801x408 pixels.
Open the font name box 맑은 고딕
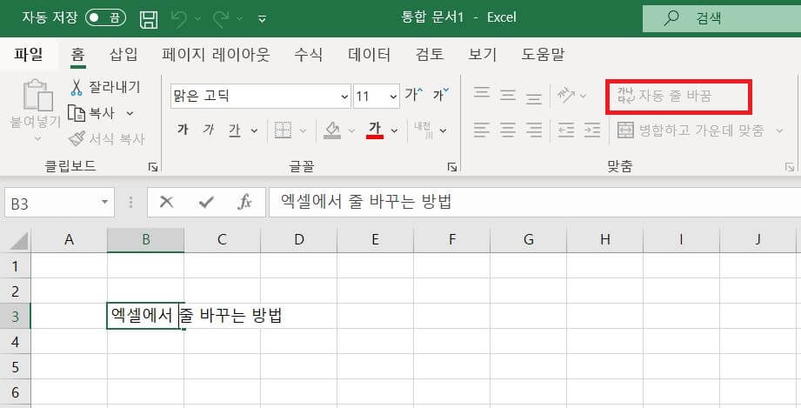261,96
